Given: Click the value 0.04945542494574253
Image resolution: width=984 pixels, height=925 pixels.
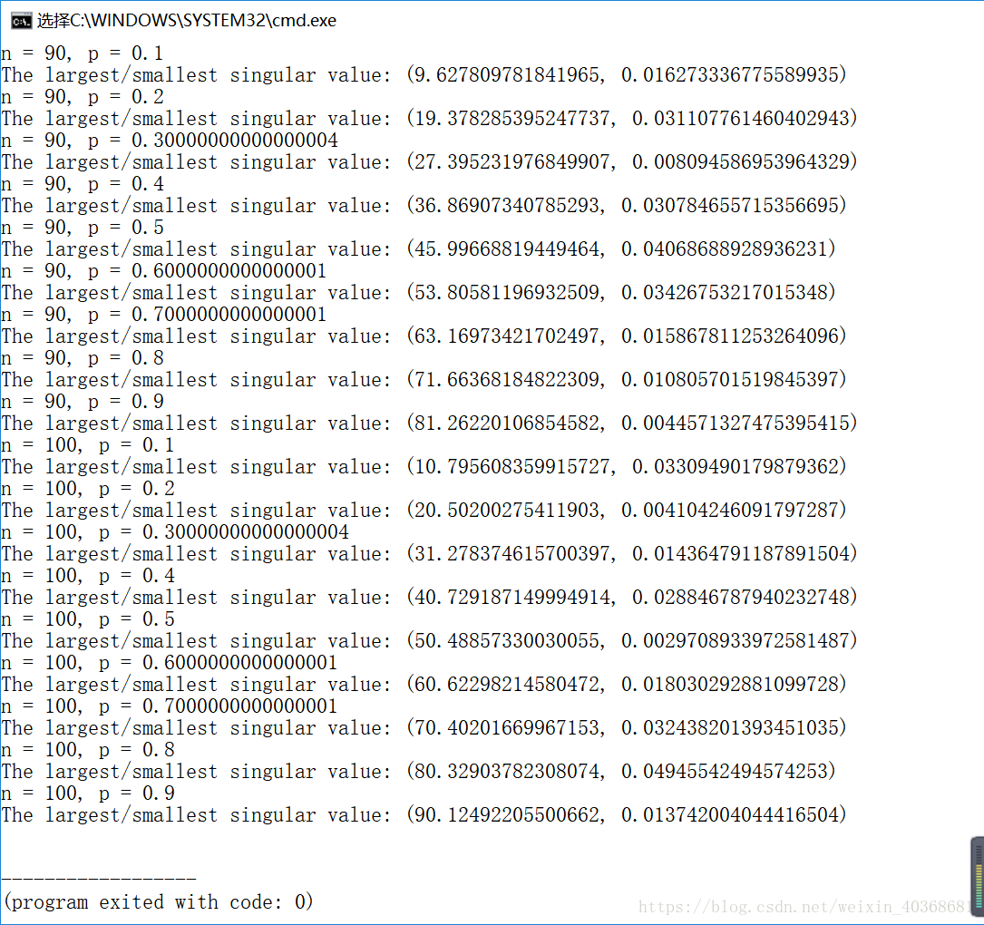Looking at the screenshot, I should (x=723, y=771).
